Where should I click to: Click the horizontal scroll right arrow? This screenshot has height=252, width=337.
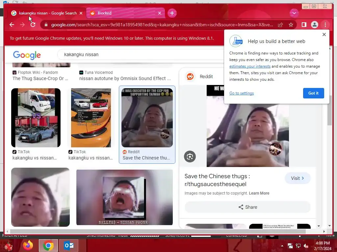tap(324, 231)
